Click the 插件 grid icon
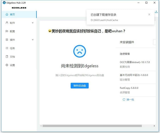 [x=7, y=40]
